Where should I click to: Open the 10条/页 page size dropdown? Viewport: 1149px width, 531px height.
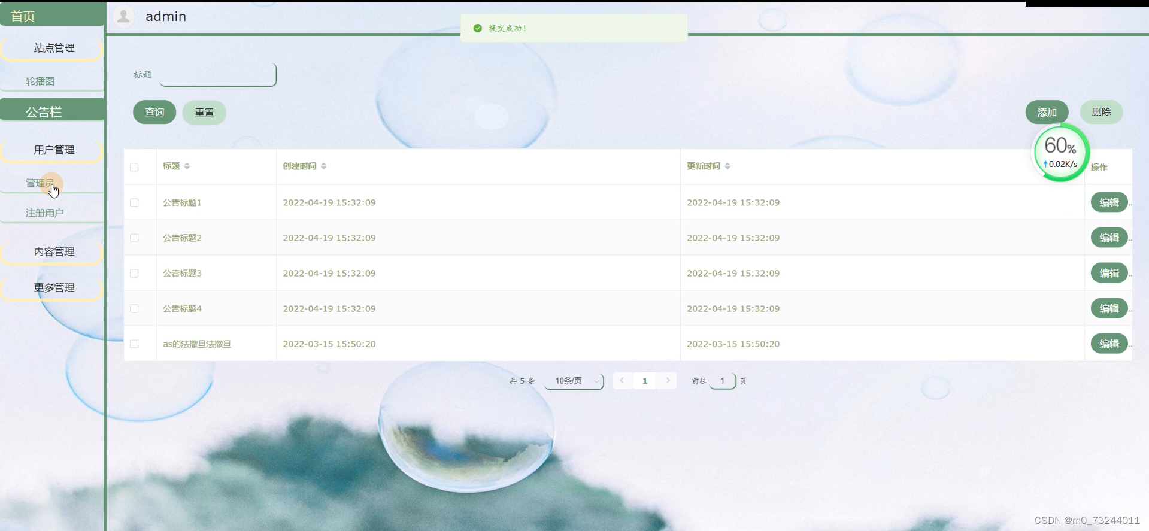point(574,381)
